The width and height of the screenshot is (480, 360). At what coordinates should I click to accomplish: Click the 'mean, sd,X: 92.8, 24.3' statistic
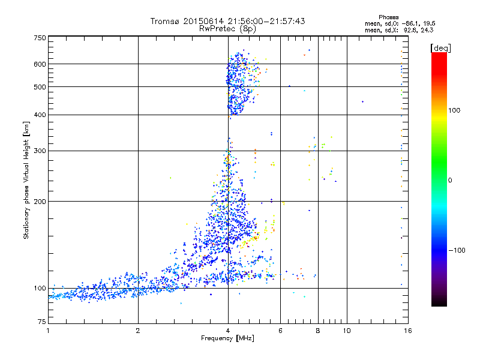(399, 30)
